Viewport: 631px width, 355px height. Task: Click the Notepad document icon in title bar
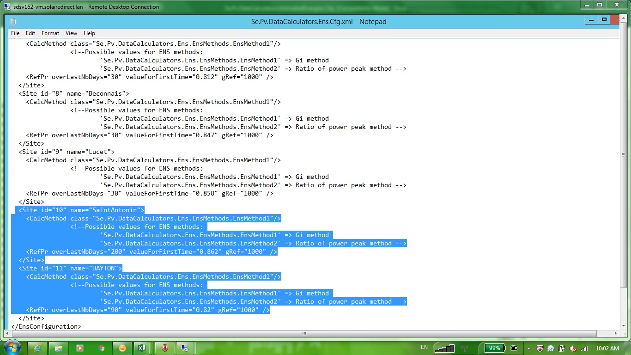click(13, 22)
